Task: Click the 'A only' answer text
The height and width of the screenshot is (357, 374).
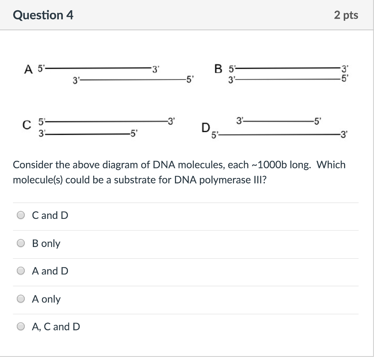Action: click(x=46, y=299)
